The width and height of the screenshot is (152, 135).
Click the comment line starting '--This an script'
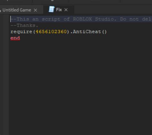[81, 19]
